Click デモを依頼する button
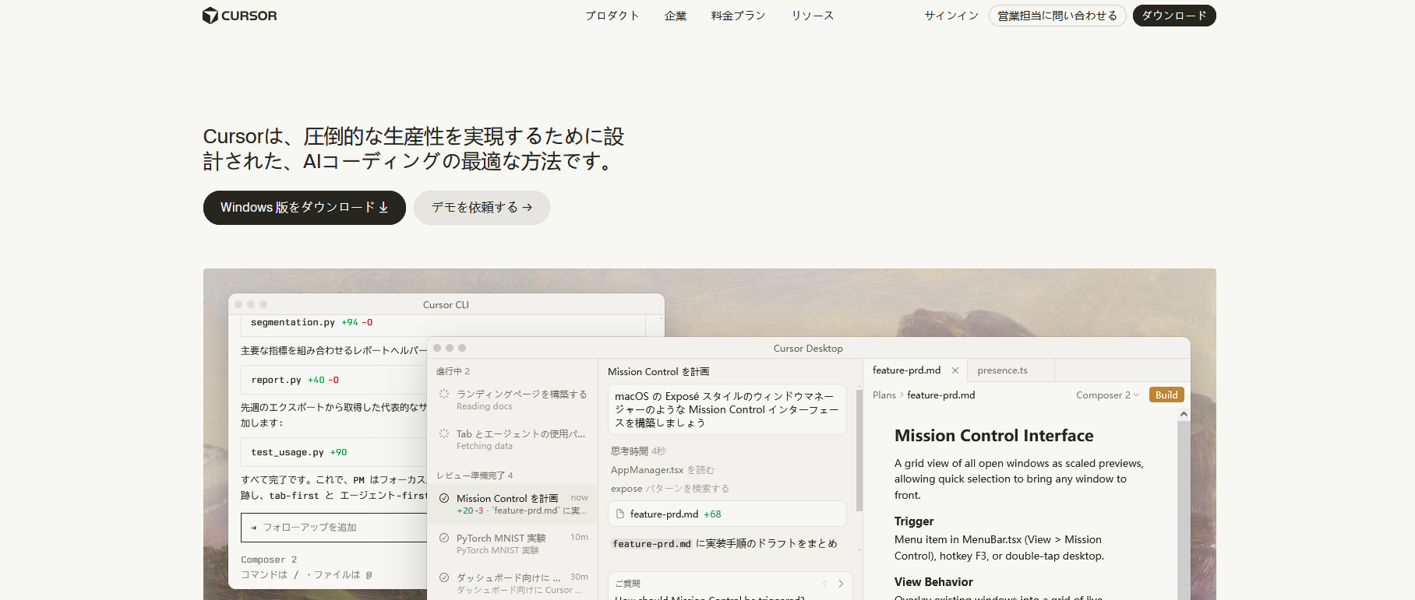1415x600 pixels. (482, 208)
